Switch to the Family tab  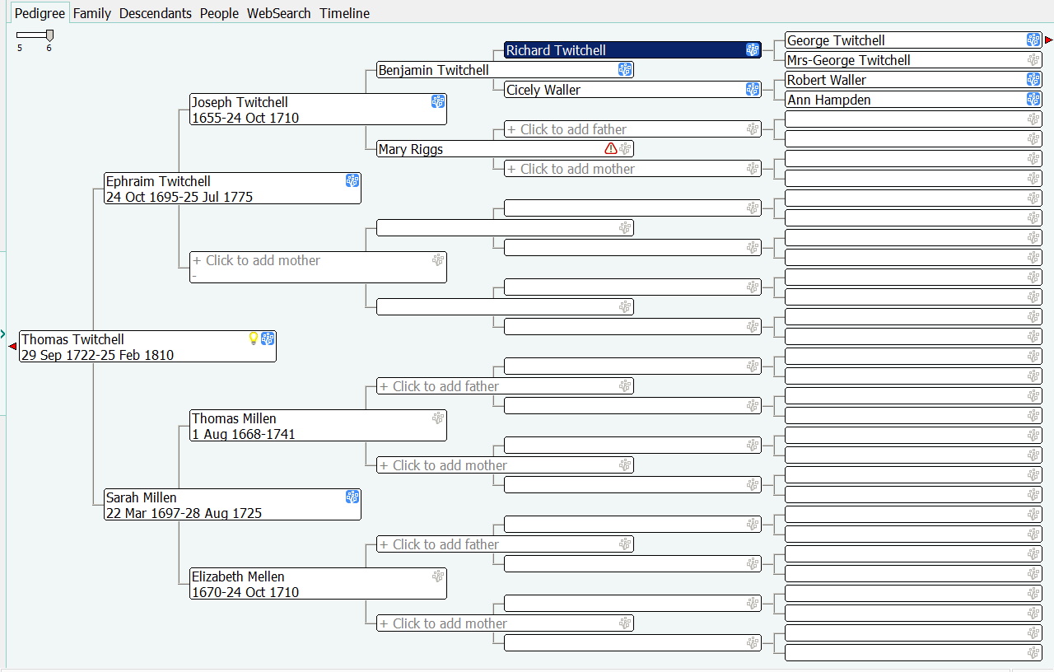coord(92,13)
